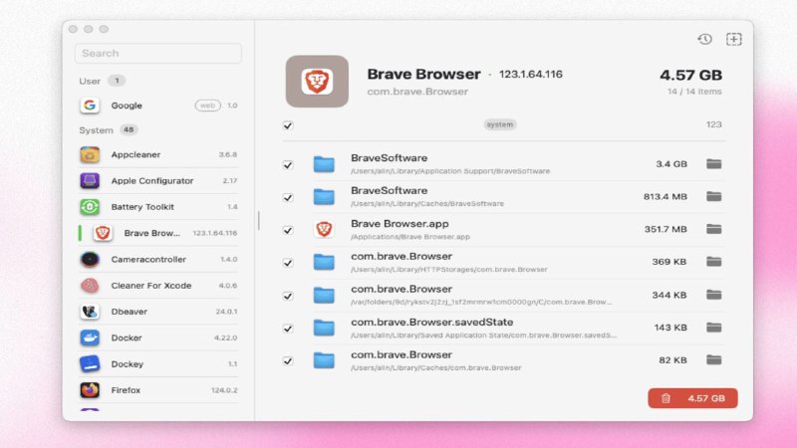Uncheck com.brave.Browser 82 KB checkbox
Screen dimensions: 797x448
point(288,361)
